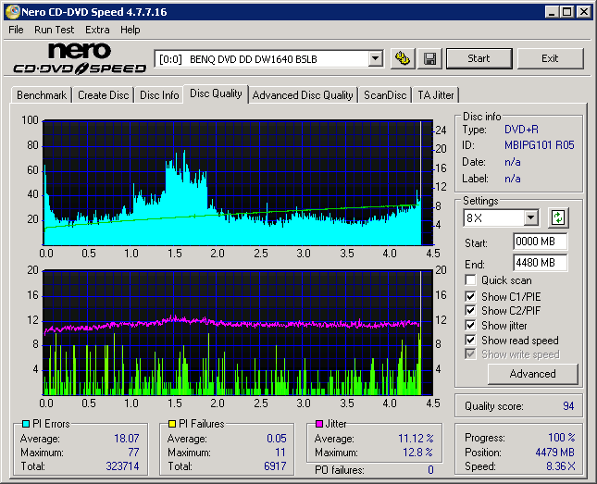Viewport: 597px width, 484px height.
Task: Click the cyan PI Errors legend swatch
Action: coord(25,424)
